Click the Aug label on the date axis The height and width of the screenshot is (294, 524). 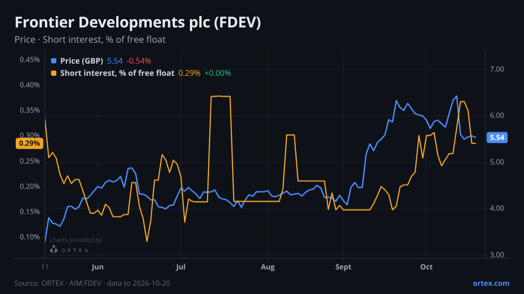(x=268, y=267)
